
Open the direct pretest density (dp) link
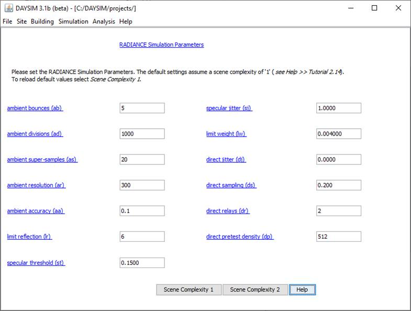(x=240, y=237)
